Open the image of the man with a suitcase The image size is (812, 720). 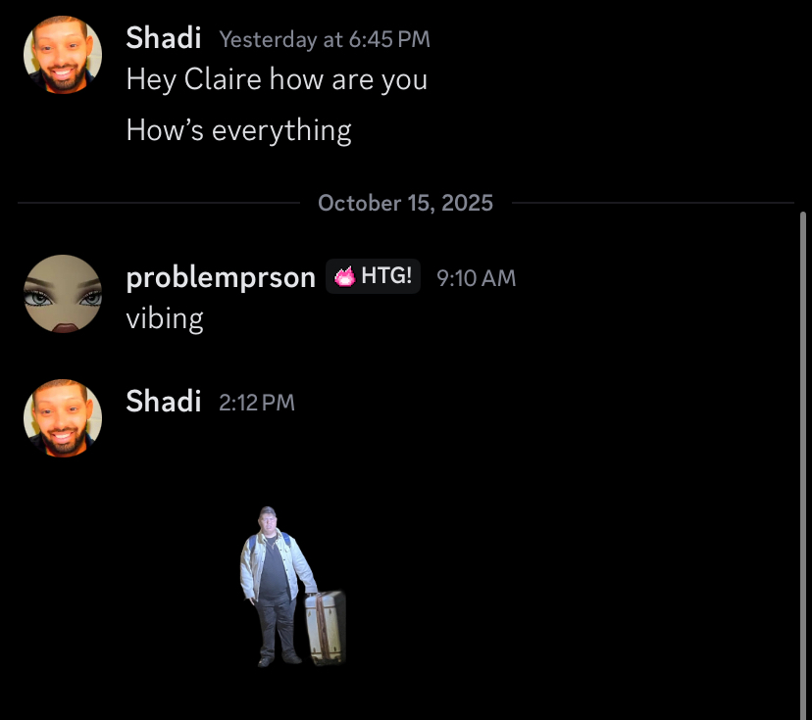click(293, 587)
